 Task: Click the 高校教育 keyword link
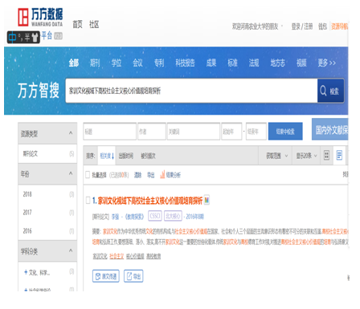[x=153, y=256]
